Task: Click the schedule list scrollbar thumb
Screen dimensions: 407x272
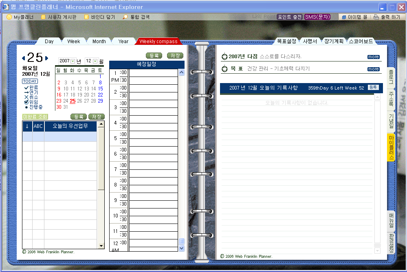Action: pyautogui.click(x=181, y=241)
